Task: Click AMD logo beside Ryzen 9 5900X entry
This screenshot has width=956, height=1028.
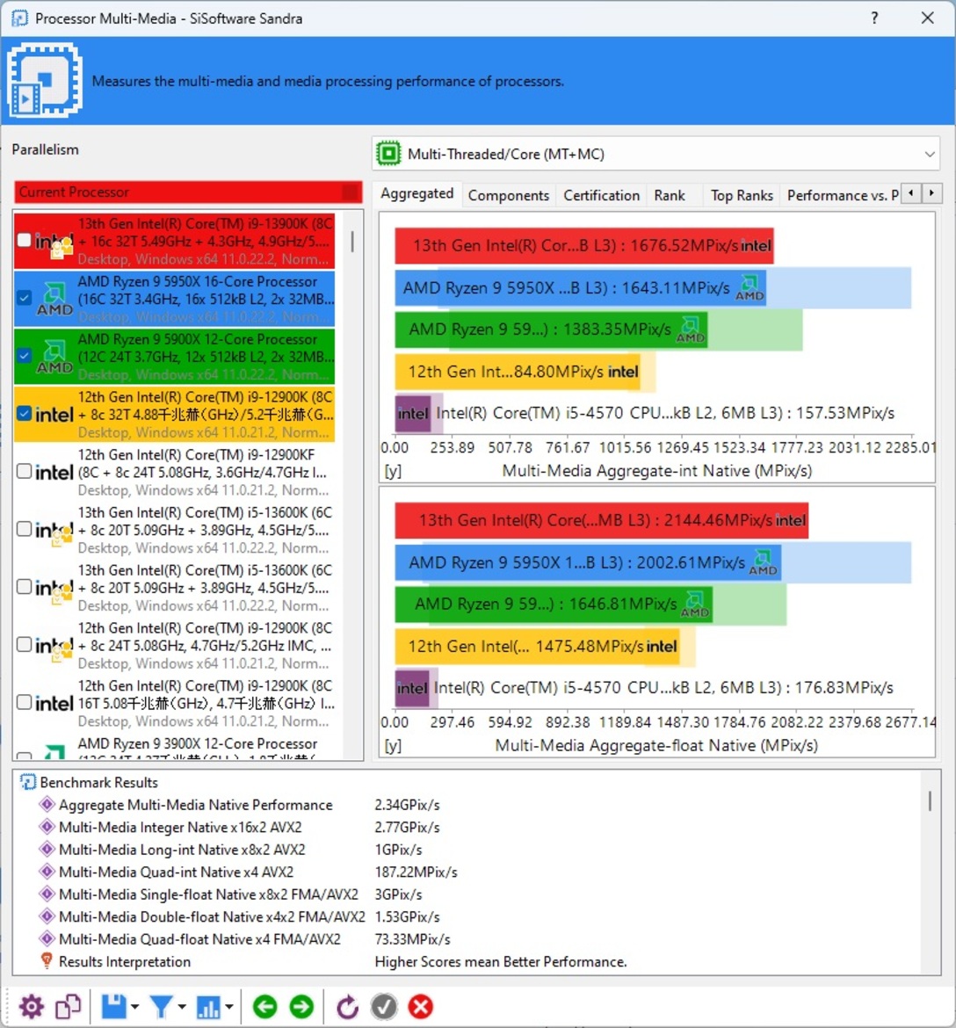Action: [54, 357]
